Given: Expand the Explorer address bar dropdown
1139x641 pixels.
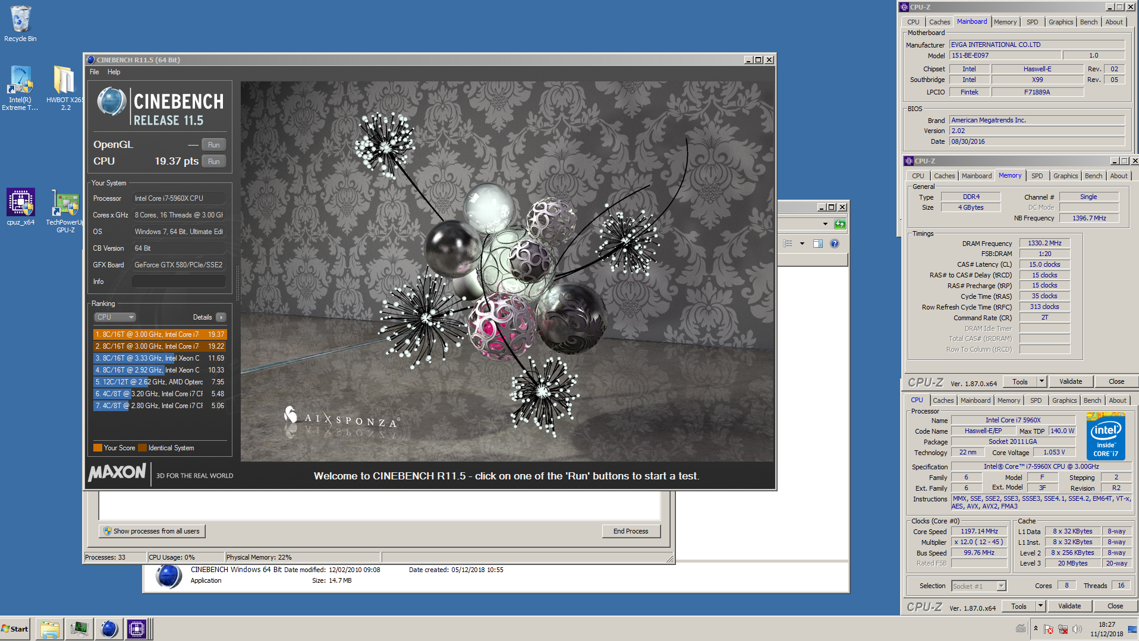Looking at the screenshot, I should (825, 224).
